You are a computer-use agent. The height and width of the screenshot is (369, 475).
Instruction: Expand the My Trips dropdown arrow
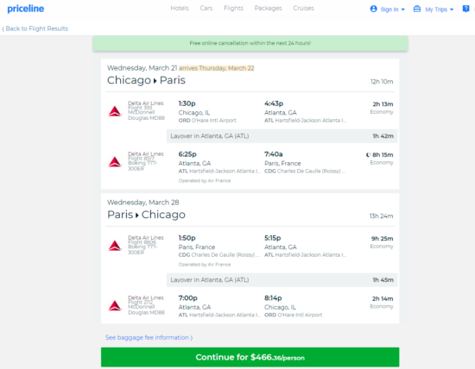(x=452, y=9)
